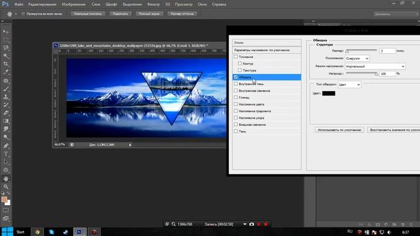This screenshot has height=236, width=420.
Task: Select the Horizontal Type tool
Action: [x=6, y=154]
